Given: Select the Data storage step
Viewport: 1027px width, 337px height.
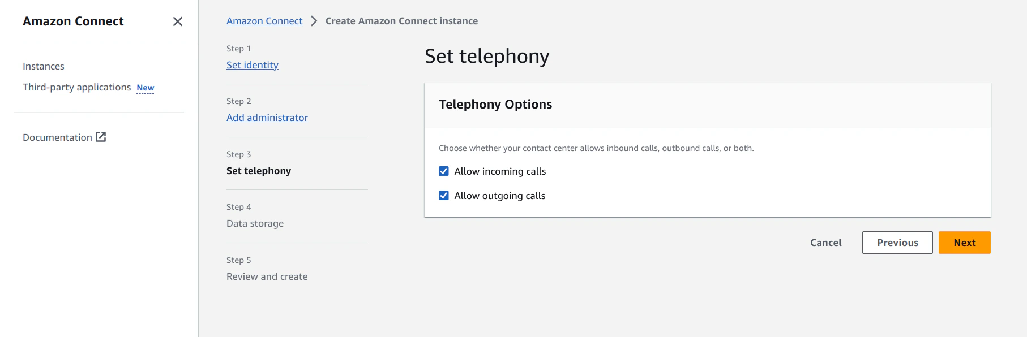Looking at the screenshot, I should [x=255, y=223].
